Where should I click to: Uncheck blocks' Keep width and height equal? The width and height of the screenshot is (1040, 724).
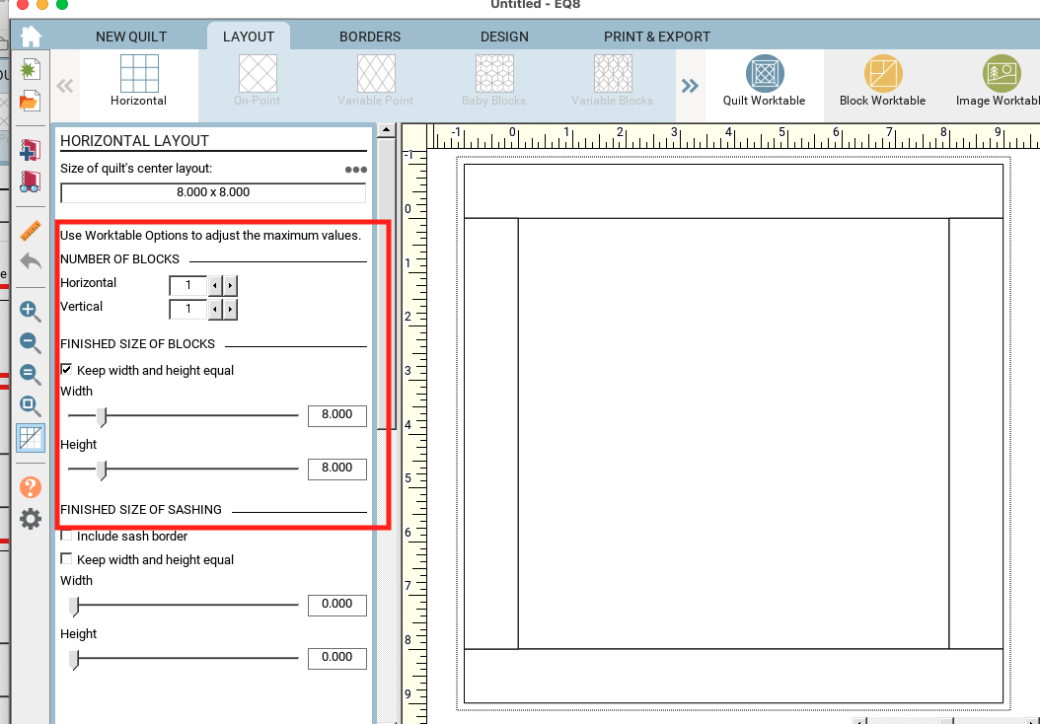click(x=66, y=369)
